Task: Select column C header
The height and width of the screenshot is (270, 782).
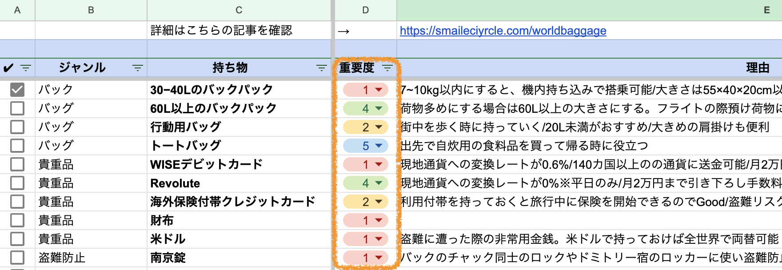Action: (x=239, y=10)
